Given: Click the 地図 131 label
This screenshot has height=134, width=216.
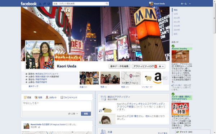Looking at the screenshot, I should click(x=125, y=87).
